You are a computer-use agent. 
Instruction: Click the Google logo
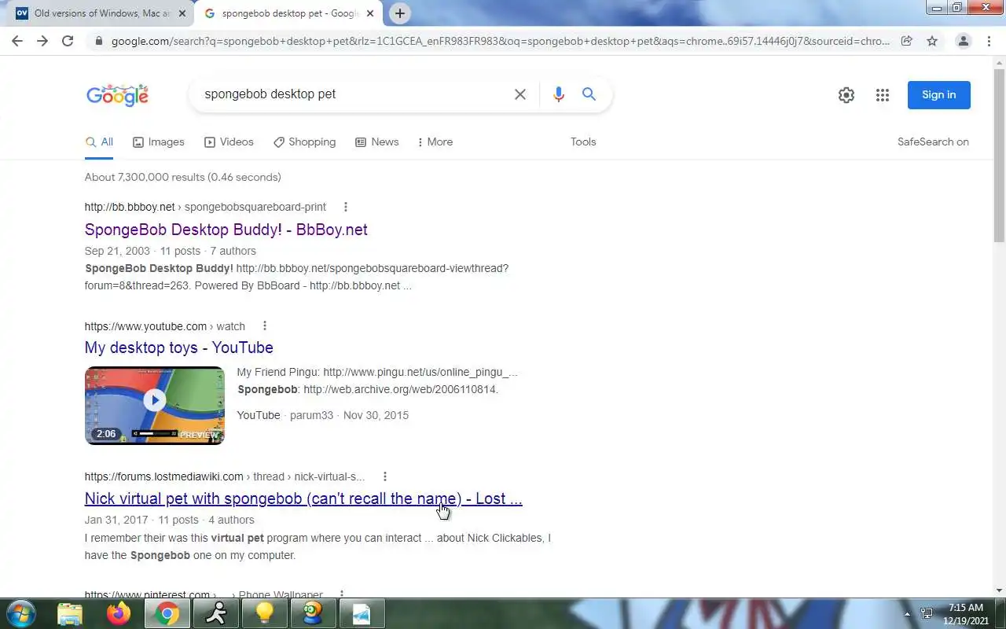click(x=117, y=95)
